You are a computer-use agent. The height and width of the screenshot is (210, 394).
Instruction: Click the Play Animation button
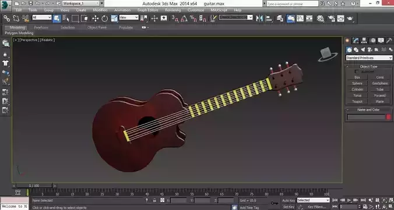point(349,200)
